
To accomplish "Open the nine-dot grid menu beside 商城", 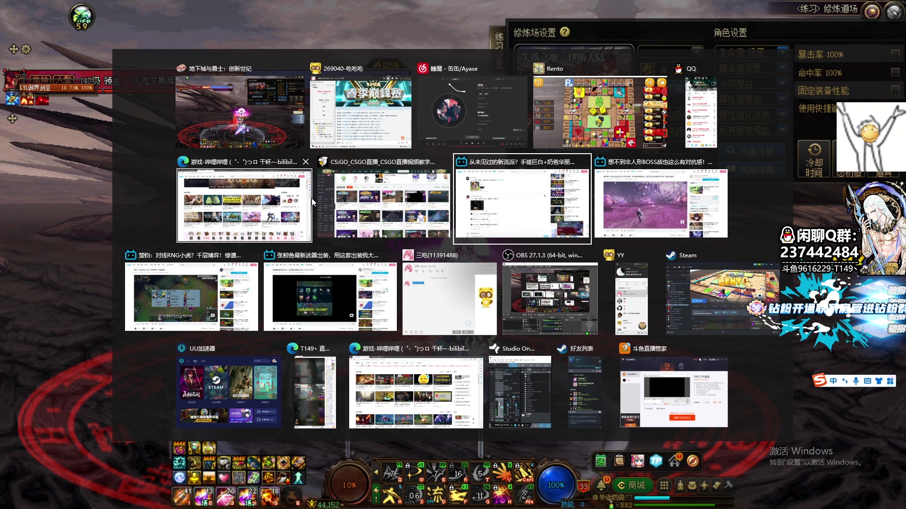I will pyautogui.click(x=664, y=485).
